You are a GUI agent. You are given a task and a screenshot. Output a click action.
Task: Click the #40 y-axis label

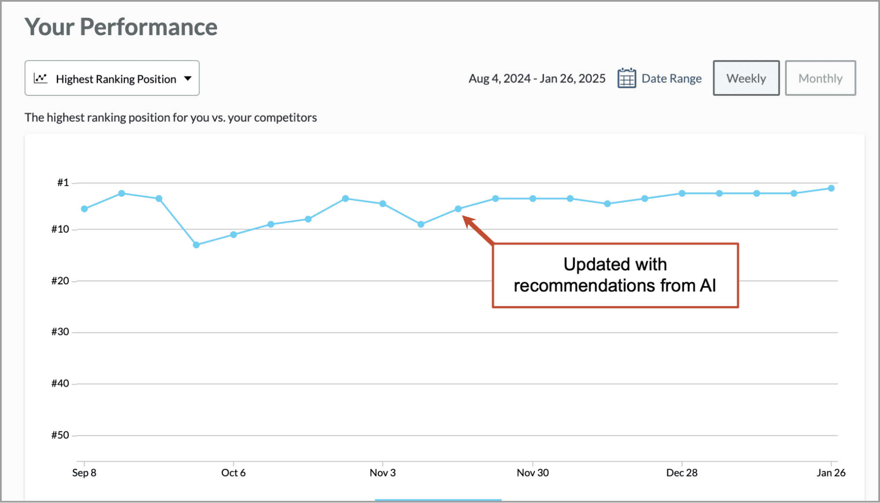point(60,383)
